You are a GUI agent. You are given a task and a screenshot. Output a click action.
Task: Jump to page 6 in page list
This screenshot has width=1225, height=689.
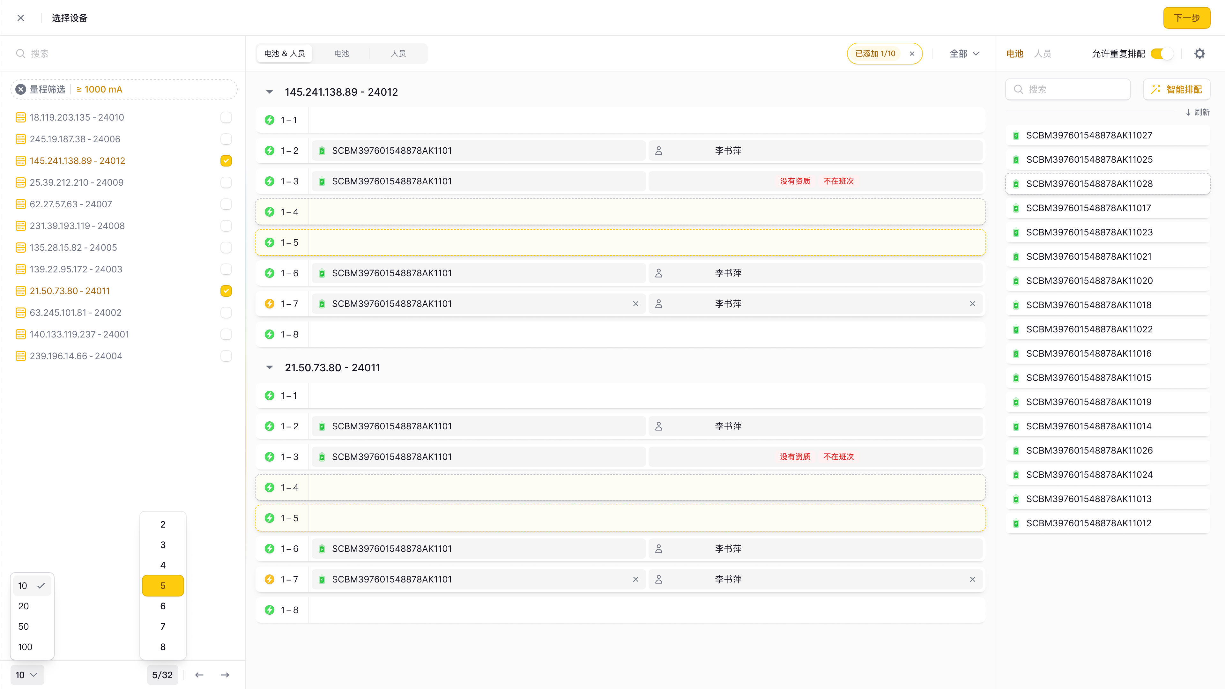(x=163, y=606)
